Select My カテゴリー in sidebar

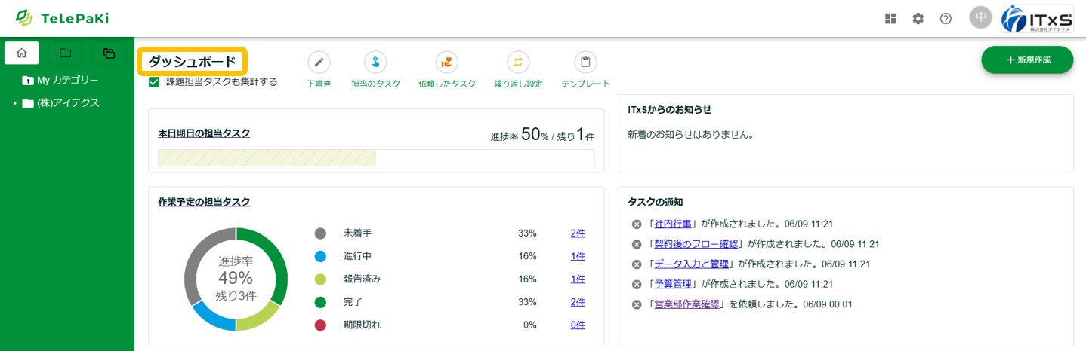click(68, 80)
